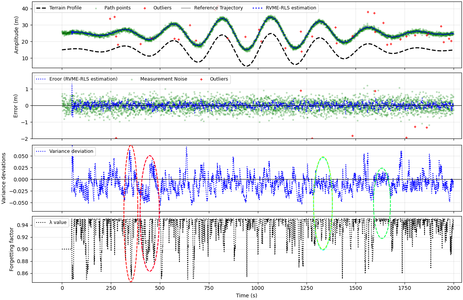Click the x-axis tick label 750
Image resolution: width=463 pixels, height=300 pixels.
(209, 288)
